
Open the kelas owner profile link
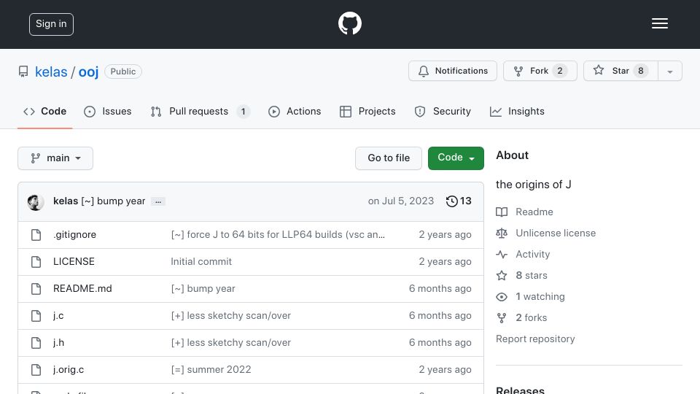point(51,72)
